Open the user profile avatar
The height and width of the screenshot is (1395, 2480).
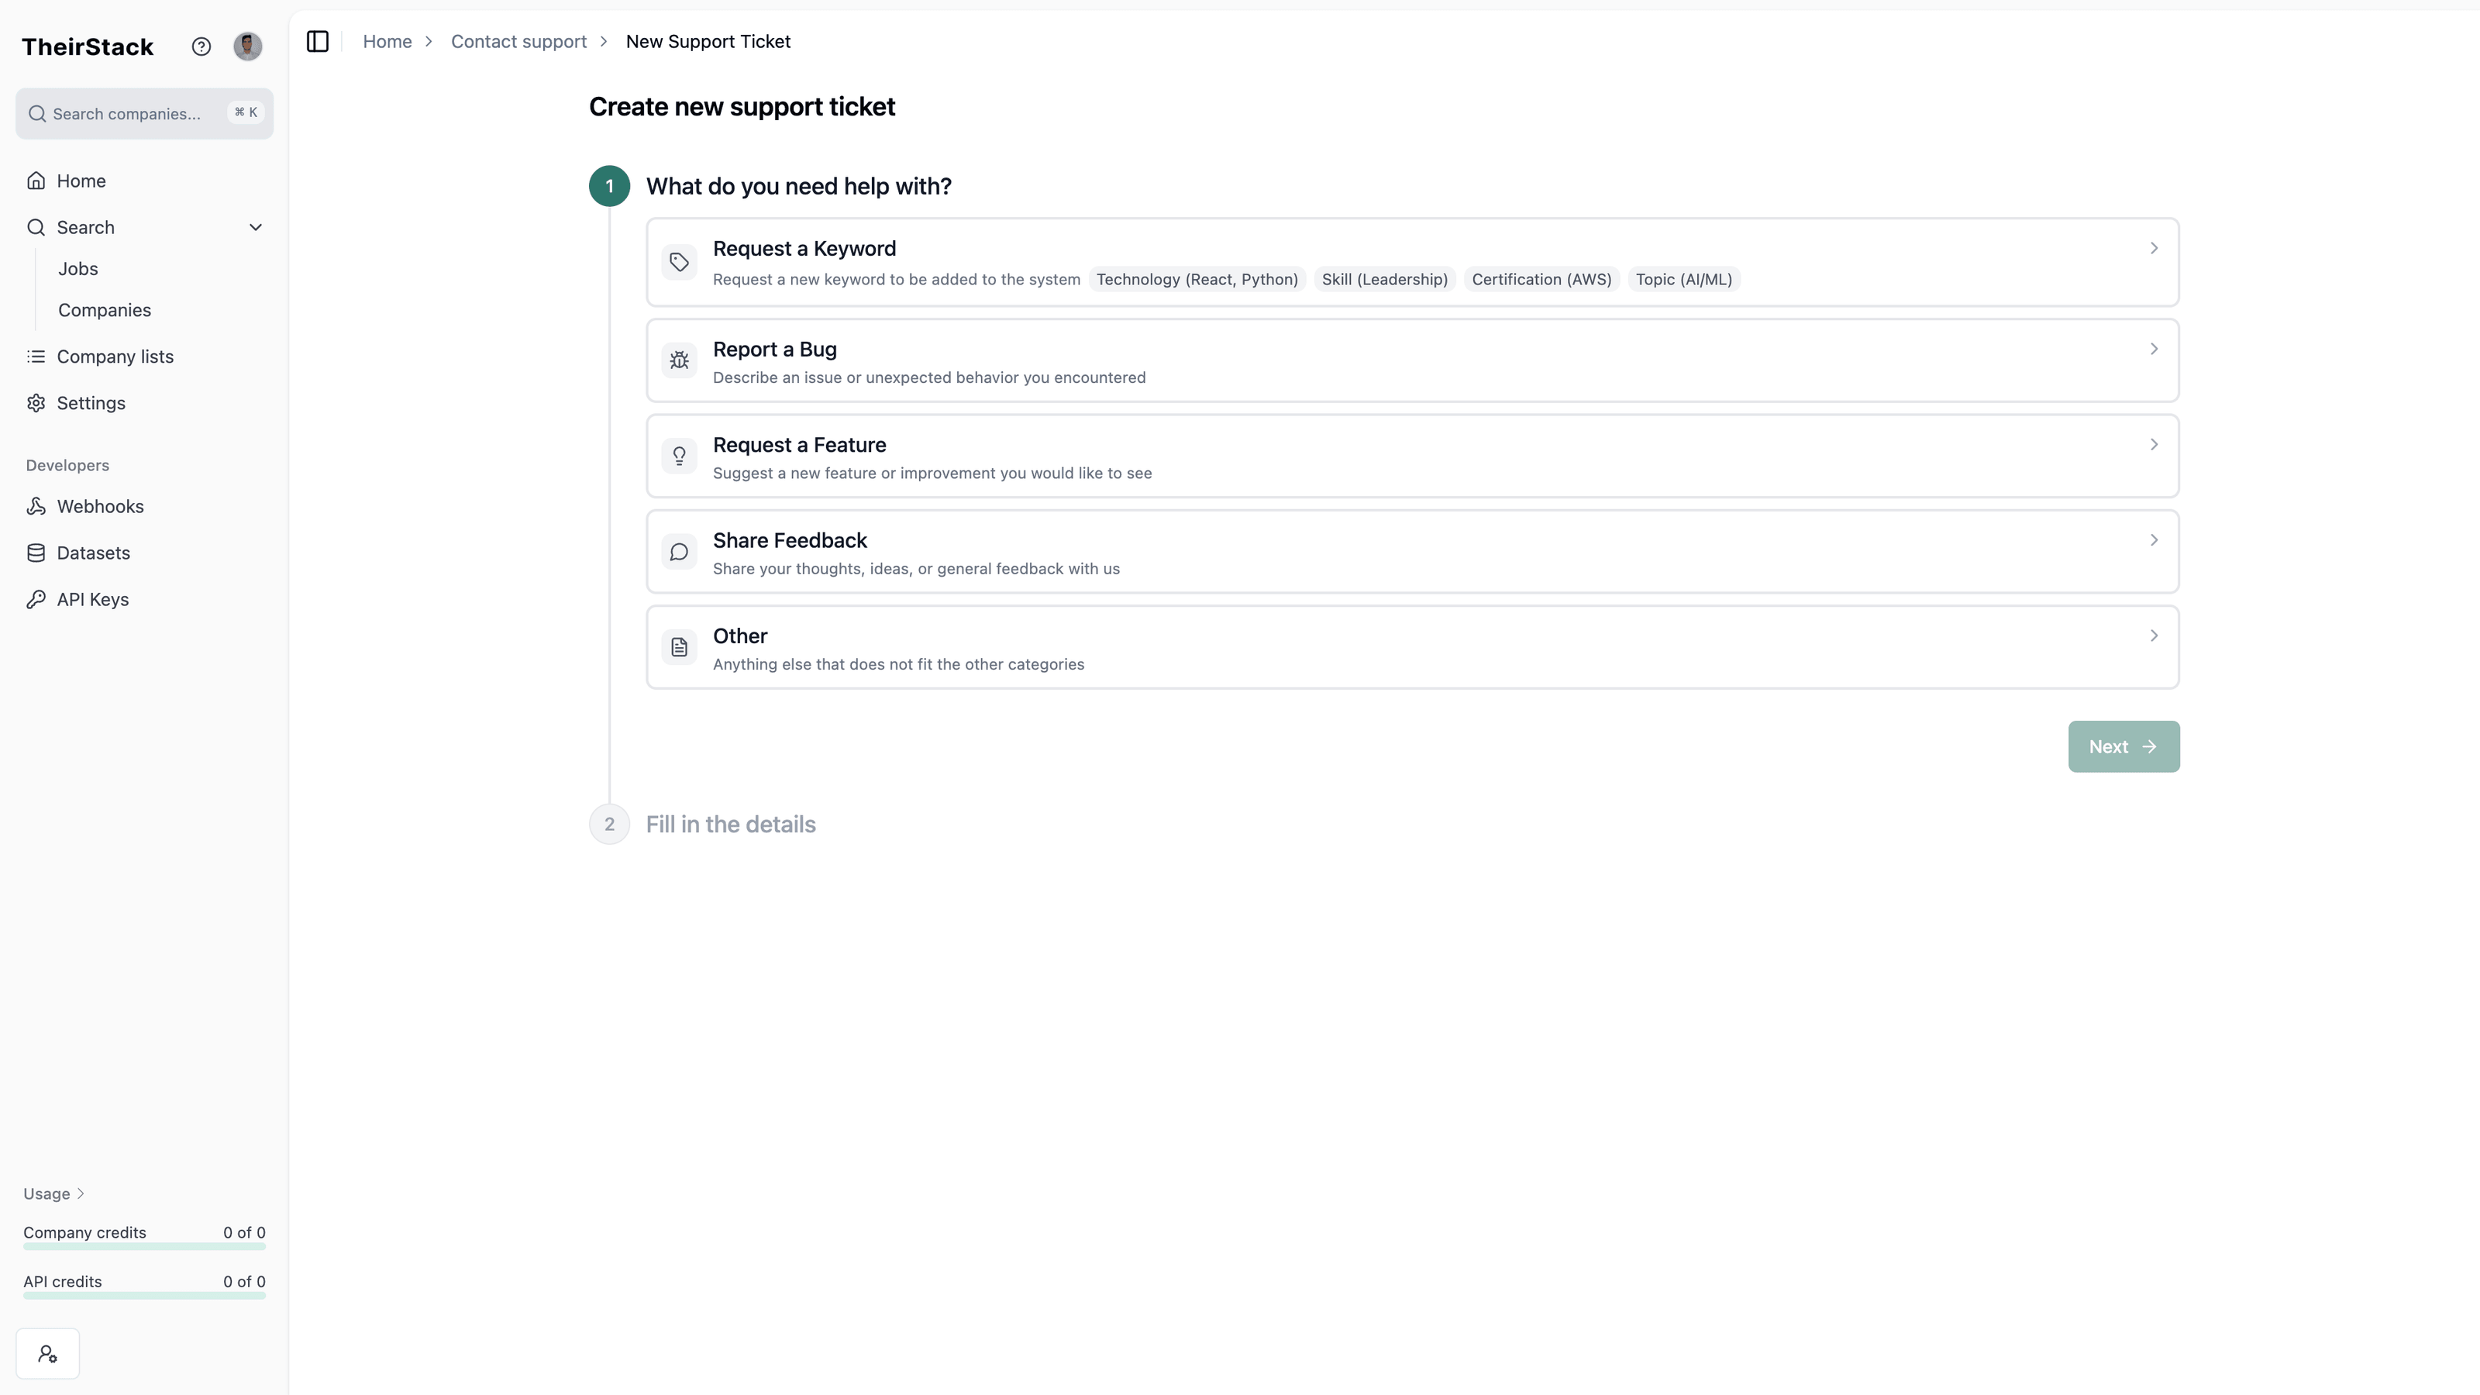247,46
